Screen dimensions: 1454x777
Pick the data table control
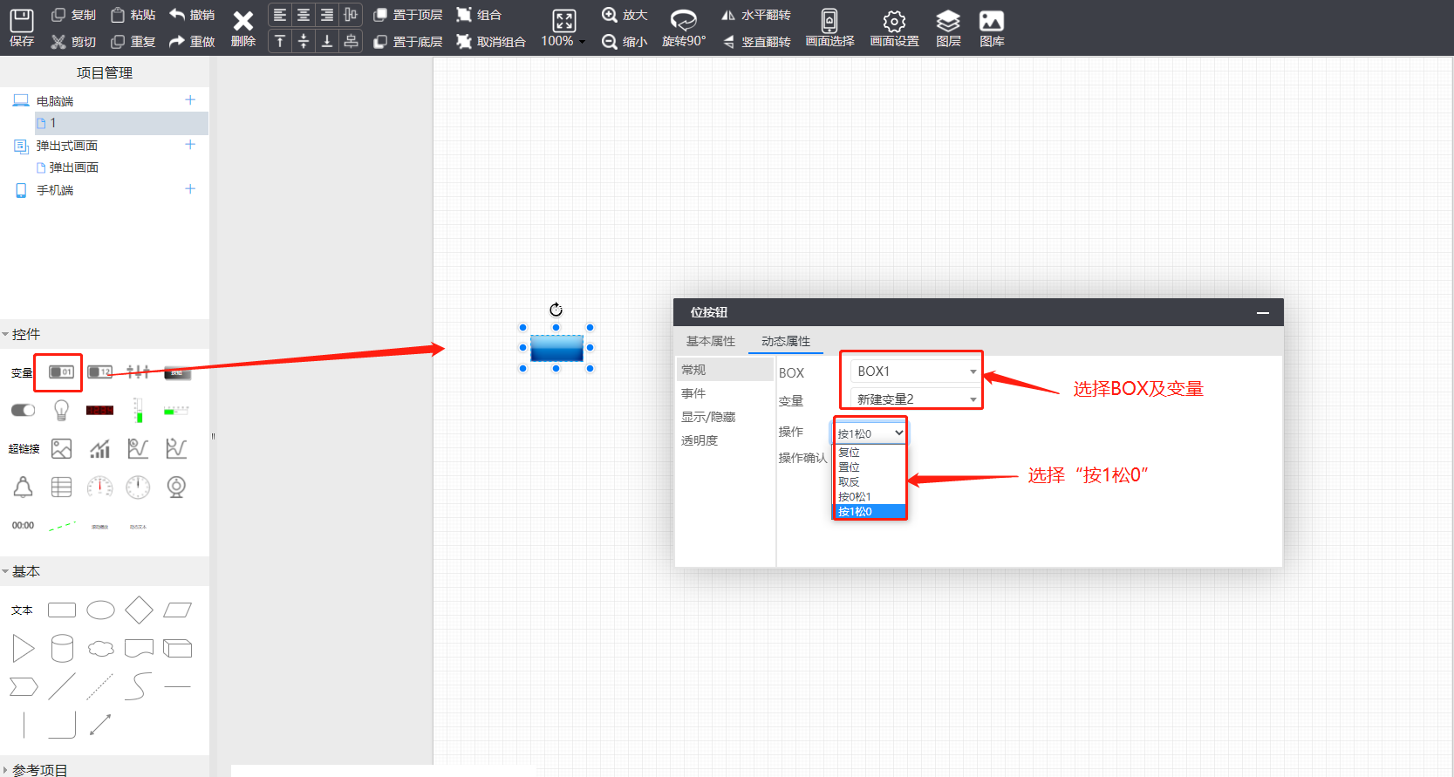click(x=61, y=487)
